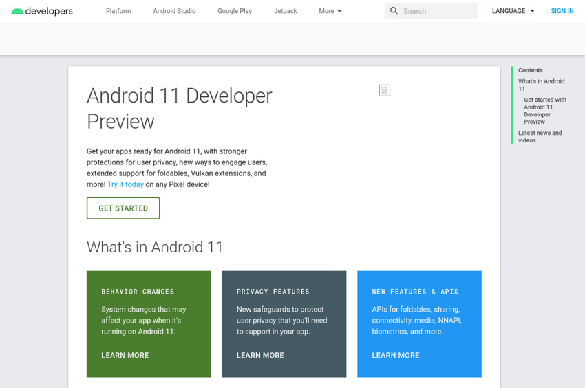This screenshot has height=388, width=585.
Task: Select Jetpack in top navigation
Action: tap(286, 11)
